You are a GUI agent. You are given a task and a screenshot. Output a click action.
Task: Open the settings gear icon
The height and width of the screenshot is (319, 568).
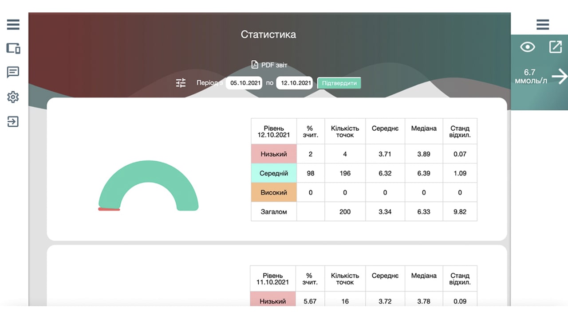click(x=13, y=97)
